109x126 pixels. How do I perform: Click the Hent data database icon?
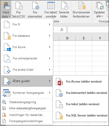[6, 6]
